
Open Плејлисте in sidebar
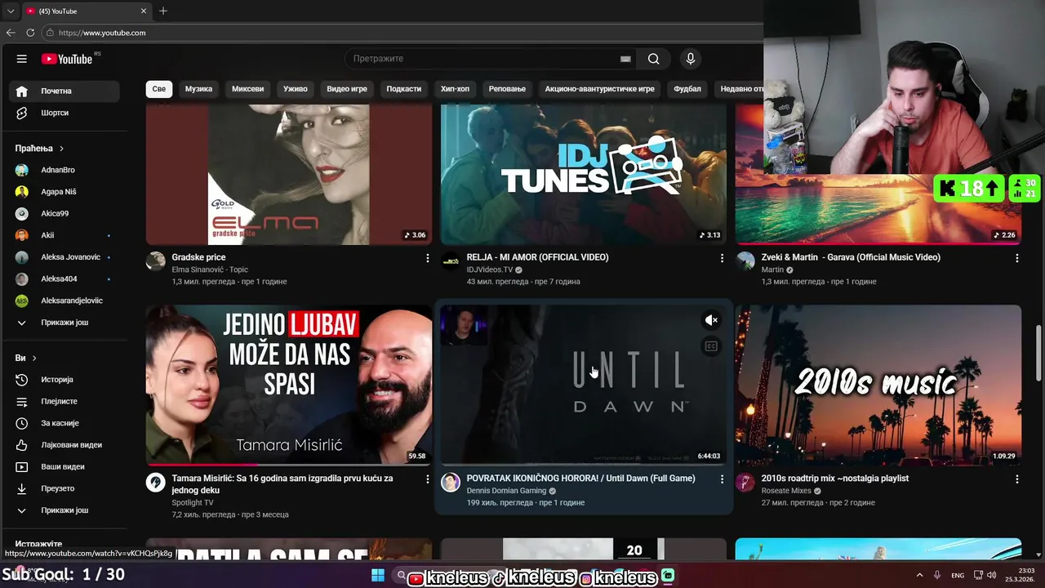(65, 402)
